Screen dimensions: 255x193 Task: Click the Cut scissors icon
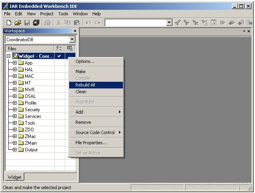tap(59, 23)
